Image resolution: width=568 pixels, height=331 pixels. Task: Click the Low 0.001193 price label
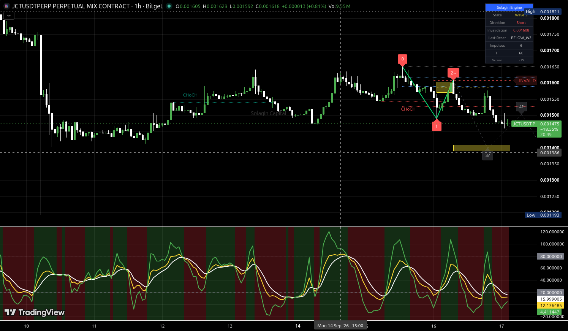(543, 215)
